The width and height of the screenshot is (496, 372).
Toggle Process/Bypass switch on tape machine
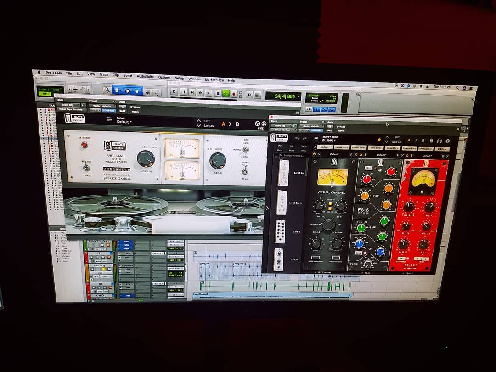coord(85,167)
